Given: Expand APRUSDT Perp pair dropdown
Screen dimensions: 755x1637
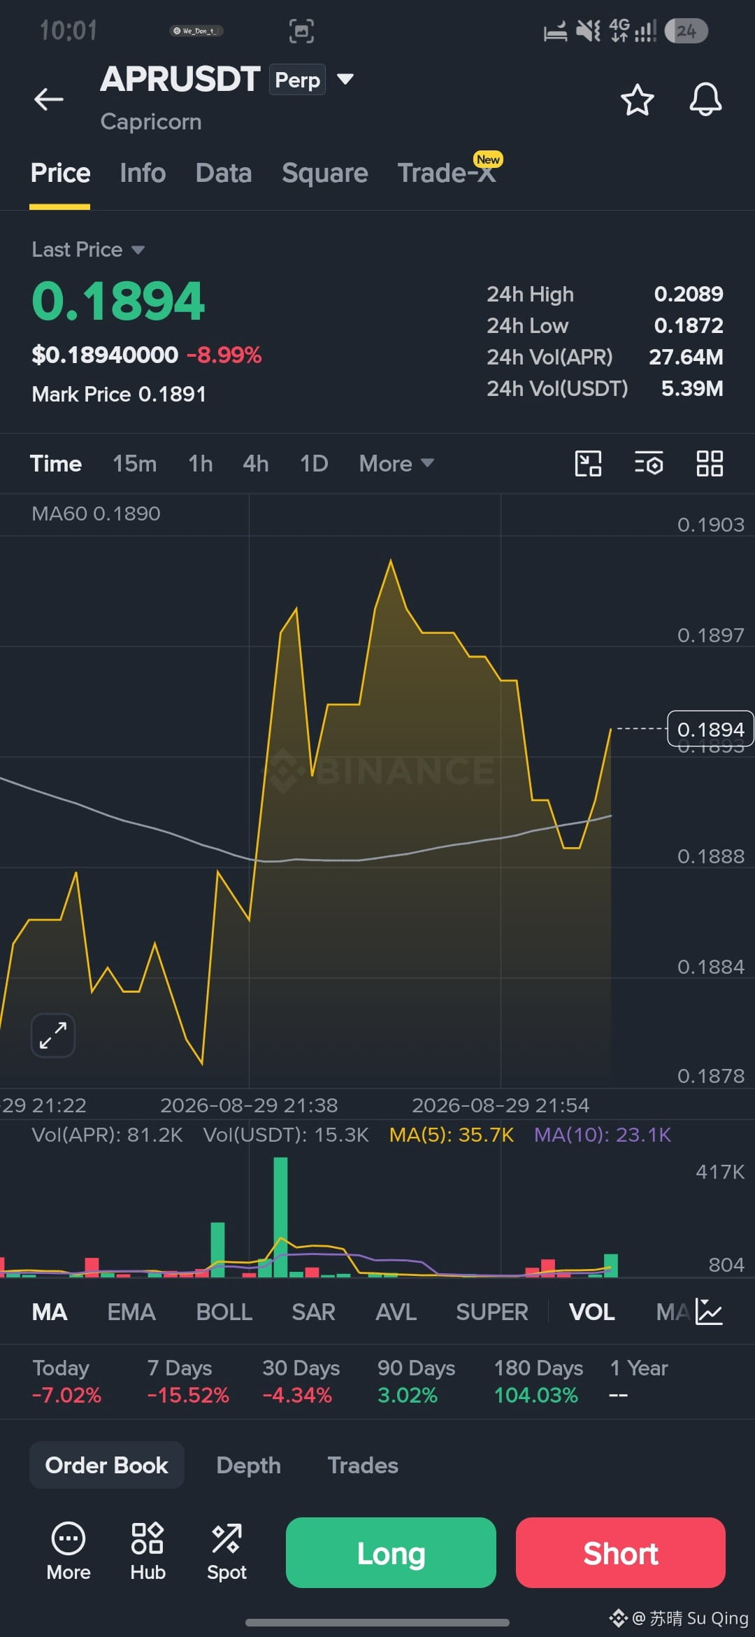Looking at the screenshot, I should (x=345, y=79).
